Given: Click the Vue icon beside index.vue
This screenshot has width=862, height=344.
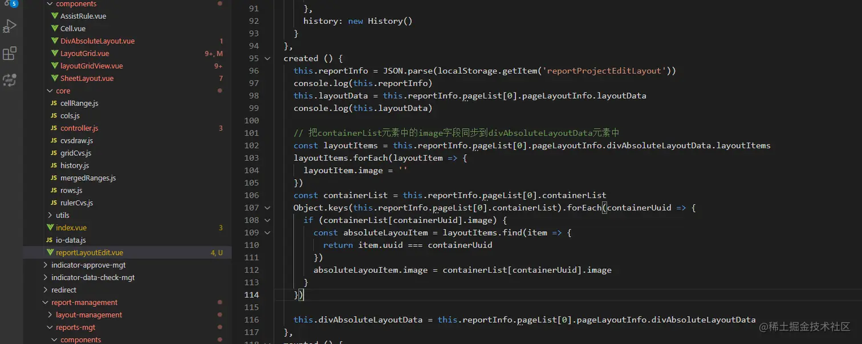Looking at the screenshot, I should click(x=50, y=228).
